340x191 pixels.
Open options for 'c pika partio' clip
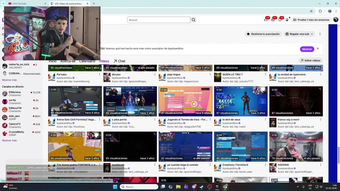(155, 120)
